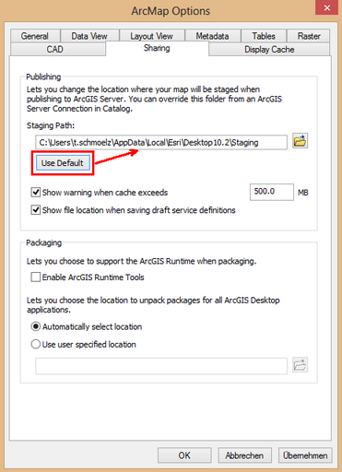Confirm with the OK button
This screenshot has width=342, height=472.
[x=184, y=455]
